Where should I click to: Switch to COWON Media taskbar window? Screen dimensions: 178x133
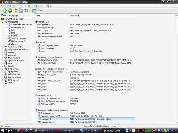click(44, 130)
